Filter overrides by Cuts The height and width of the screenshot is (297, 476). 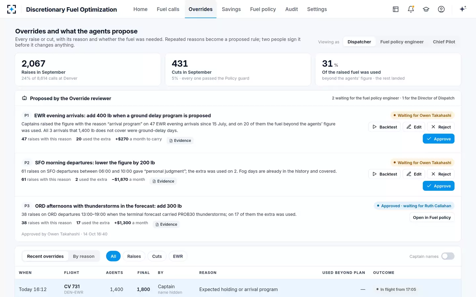coord(157,256)
